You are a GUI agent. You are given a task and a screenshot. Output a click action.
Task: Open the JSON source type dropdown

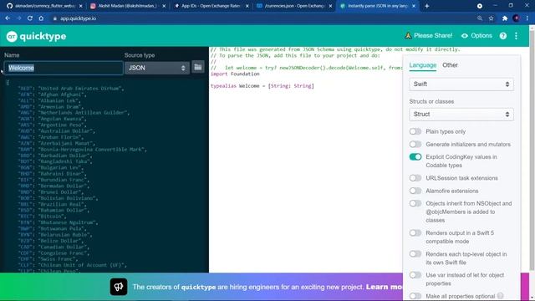pyautogui.click(x=157, y=68)
